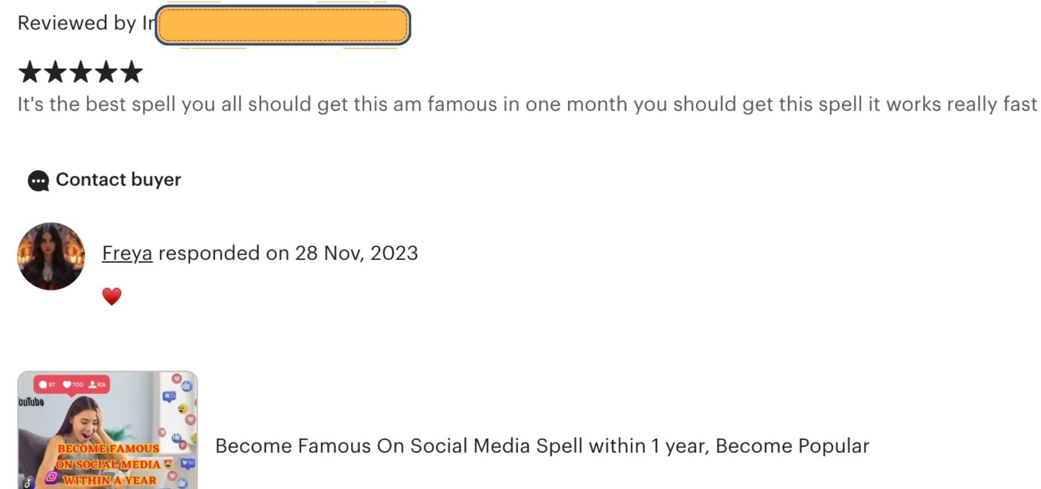The image size is (1041, 489).
Task: Click the TikTok icon on the listing image
Action: (28, 482)
